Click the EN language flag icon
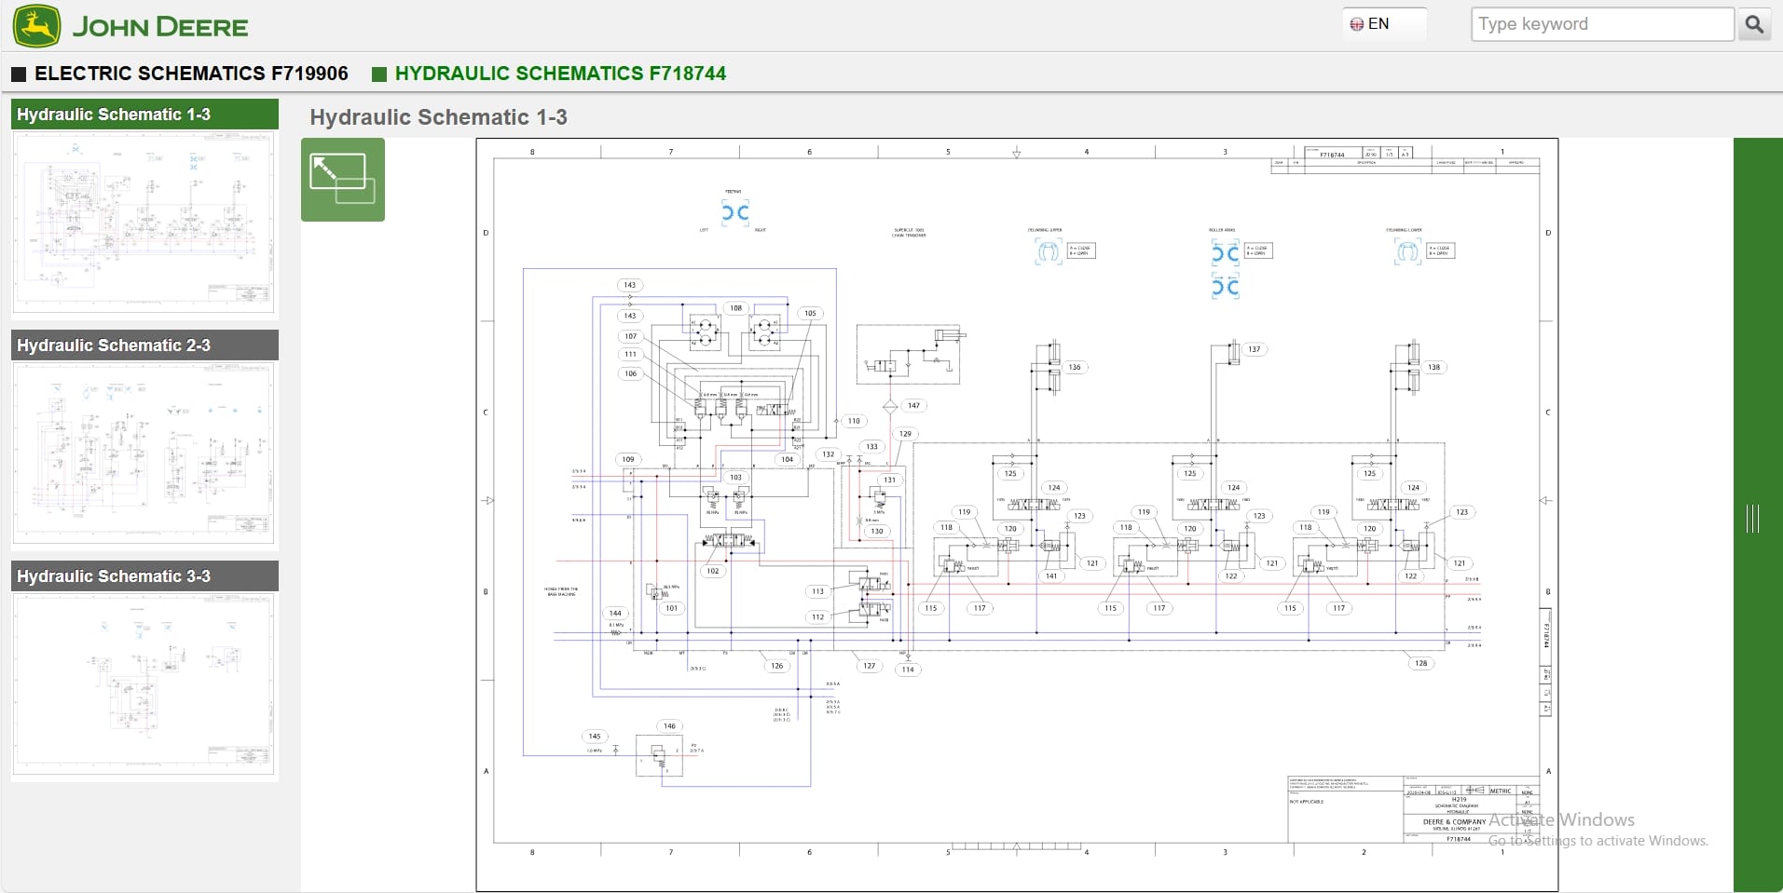Image resolution: width=1783 pixels, height=893 pixels. 1357,23
